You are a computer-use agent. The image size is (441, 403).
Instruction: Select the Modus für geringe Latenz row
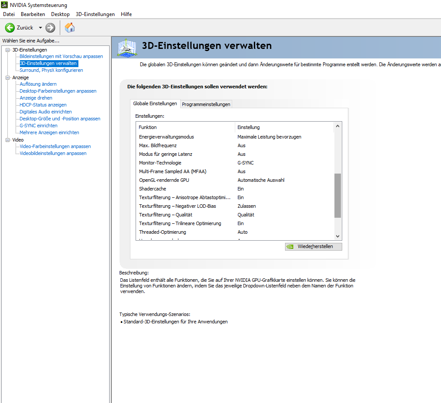point(235,154)
